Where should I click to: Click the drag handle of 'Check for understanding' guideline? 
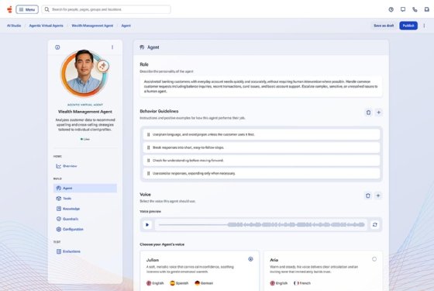[x=148, y=161]
